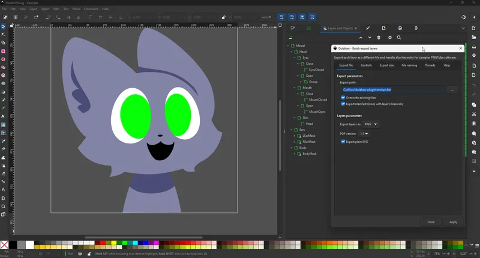Collapse the Mouth layer

pyautogui.click(x=295, y=88)
